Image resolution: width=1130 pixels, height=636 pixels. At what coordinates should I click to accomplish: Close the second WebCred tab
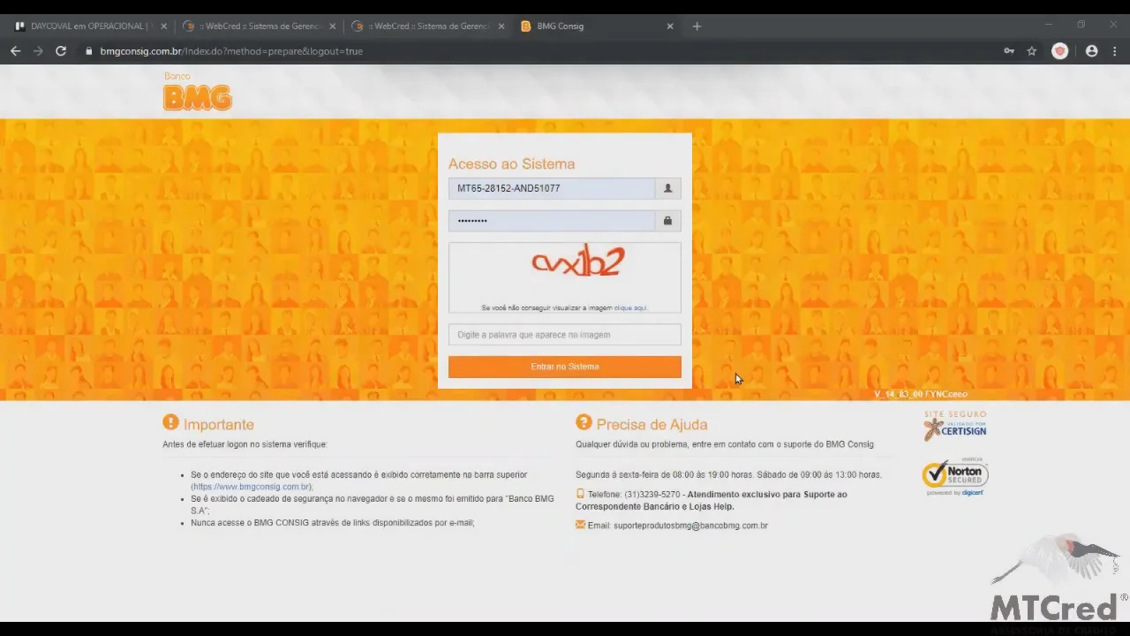(501, 26)
